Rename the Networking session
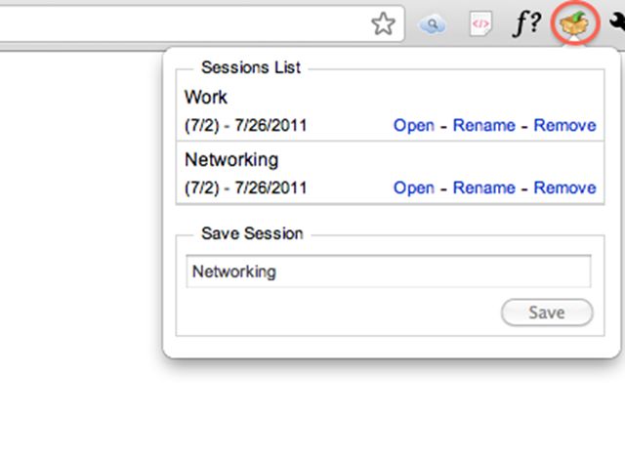The width and height of the screenshot is (625, 457). pyautogui.click(x=484, y=188)
